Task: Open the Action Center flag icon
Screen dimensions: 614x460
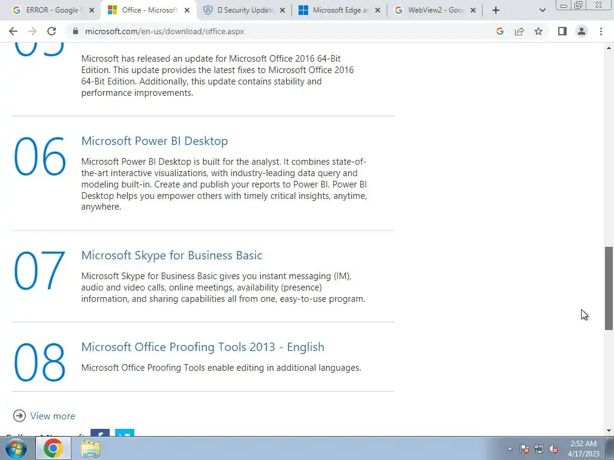Action: (524, 449)
